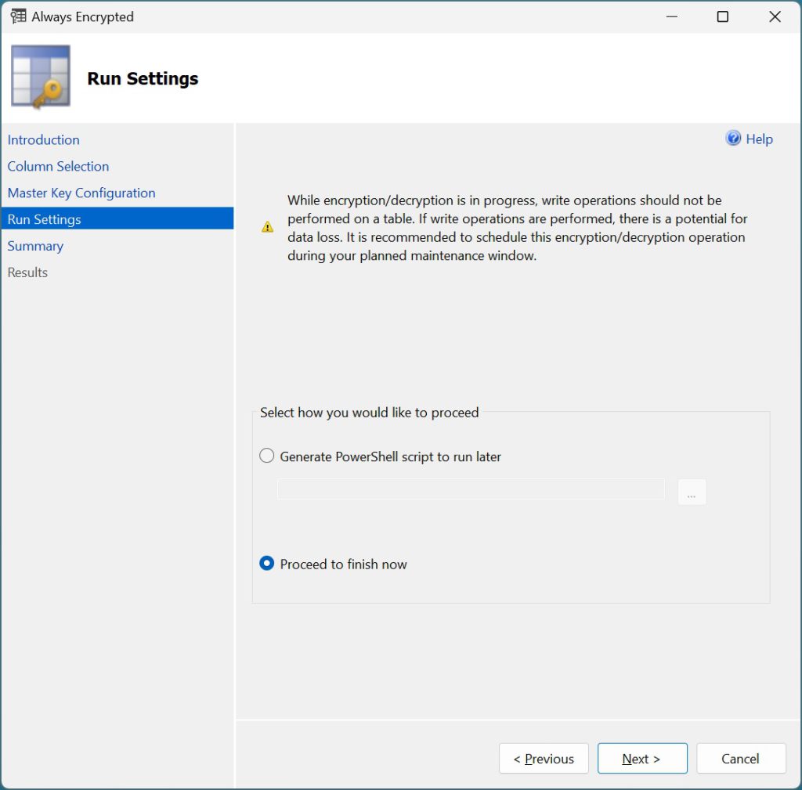802x790 pixels.
Task: Jump to the Summary page
Action: pyautogui.click(x=35, y=247)
